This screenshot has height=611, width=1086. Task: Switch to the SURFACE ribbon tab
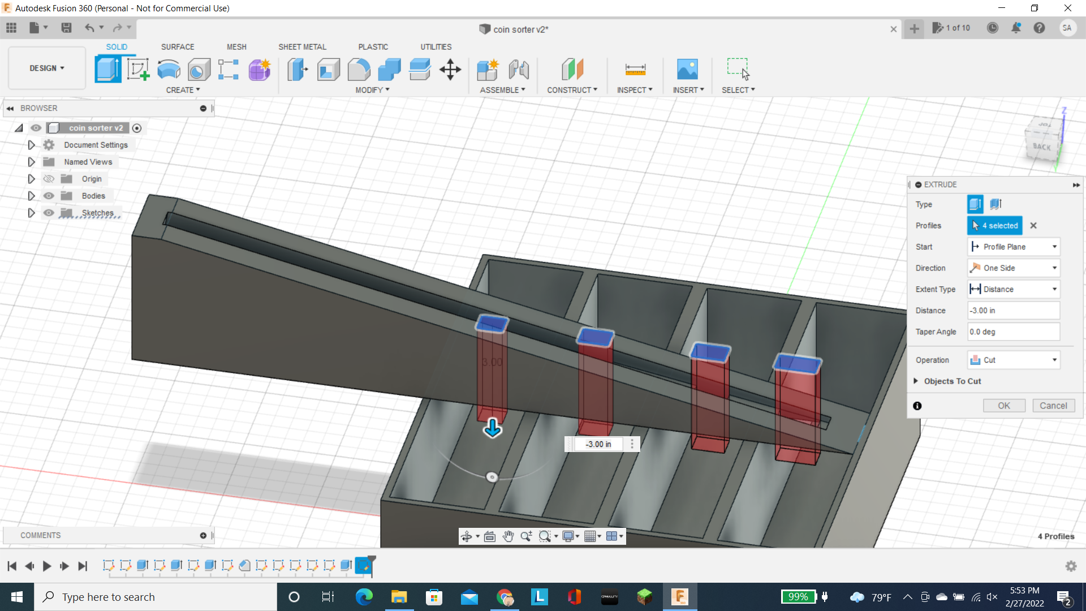(x=178, y=46)
